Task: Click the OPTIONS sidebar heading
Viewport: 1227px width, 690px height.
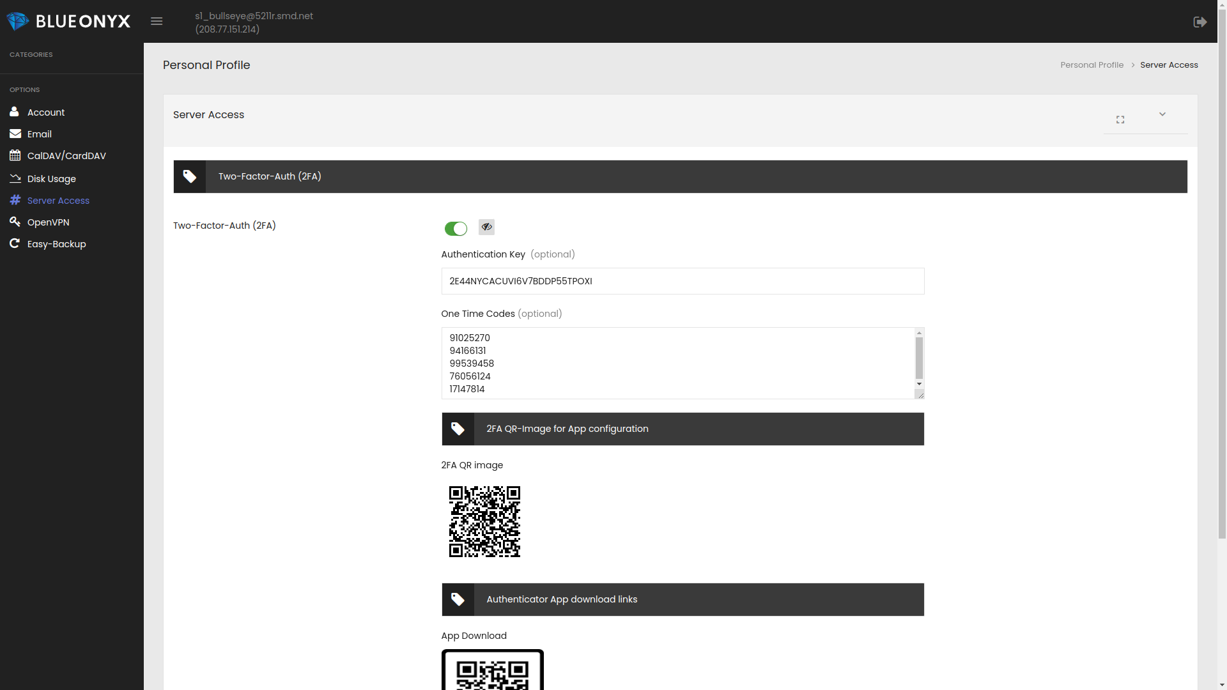Action: (x=24, y=89)
